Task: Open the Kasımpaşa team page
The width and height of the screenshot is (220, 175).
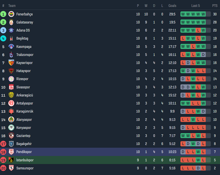Action: (x=24, y=47)
